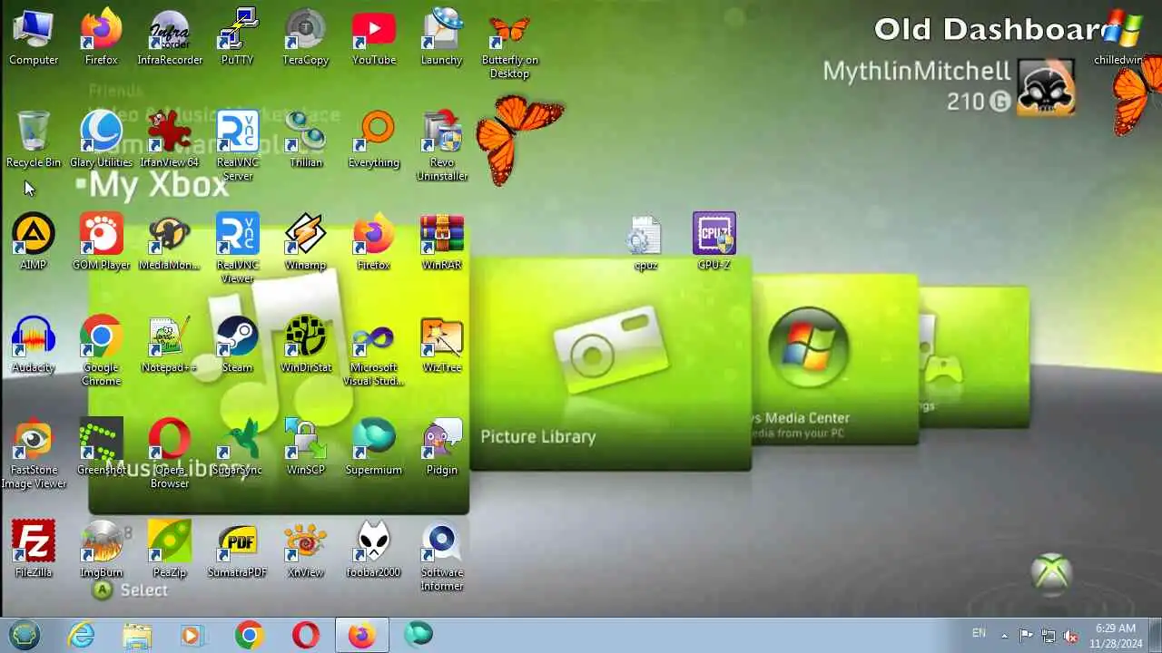
Task: Select the RealVNC Server icon
Action: (237, 146)
